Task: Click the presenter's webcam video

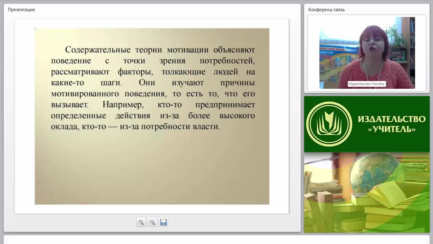Action: 367,53
